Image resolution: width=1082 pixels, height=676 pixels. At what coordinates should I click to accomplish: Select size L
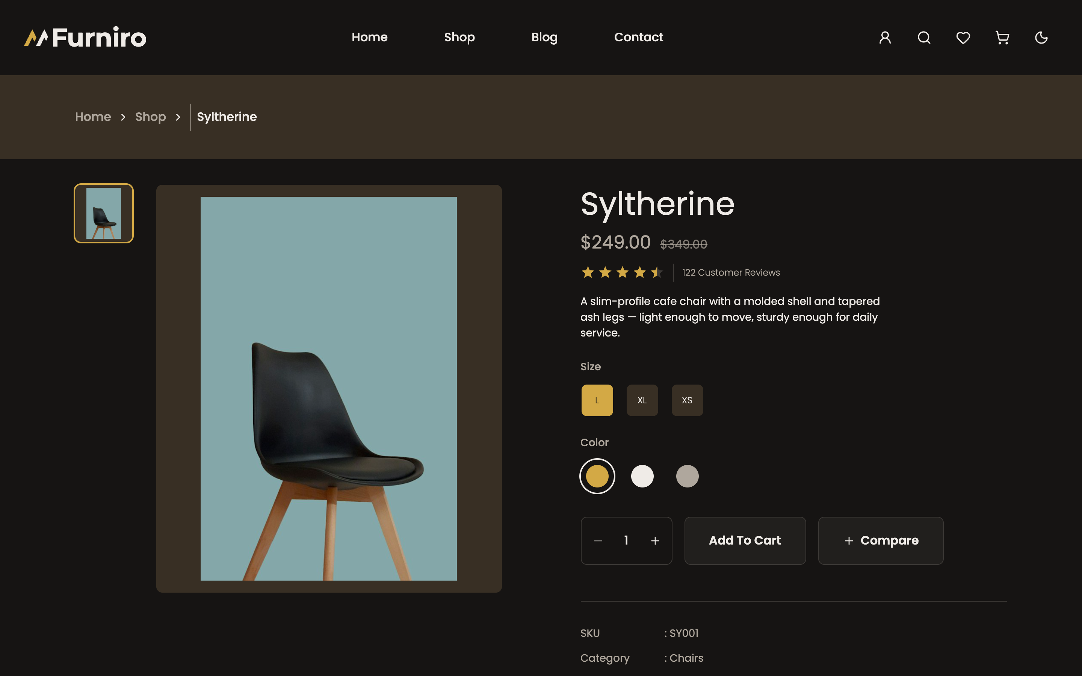pos(597,400)
